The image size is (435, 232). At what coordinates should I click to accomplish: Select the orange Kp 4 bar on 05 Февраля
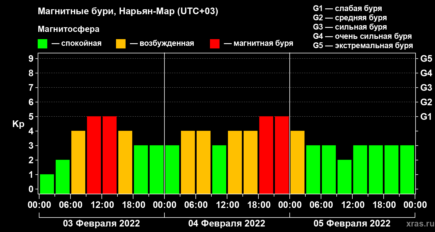[298, 162]
